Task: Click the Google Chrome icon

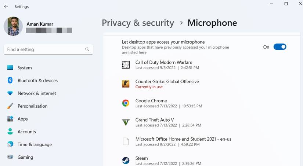Action: click(126, 103)
